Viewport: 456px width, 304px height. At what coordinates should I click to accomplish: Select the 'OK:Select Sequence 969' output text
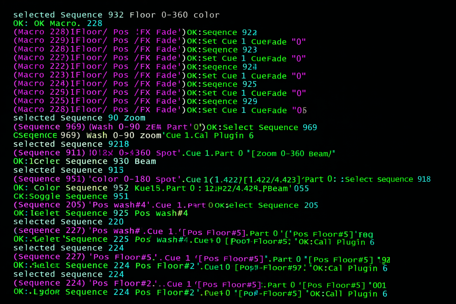(x=262, y=127)
